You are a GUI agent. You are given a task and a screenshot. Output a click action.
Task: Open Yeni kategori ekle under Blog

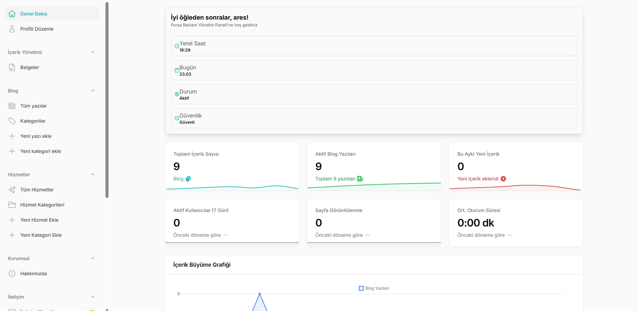pos(41,151)
